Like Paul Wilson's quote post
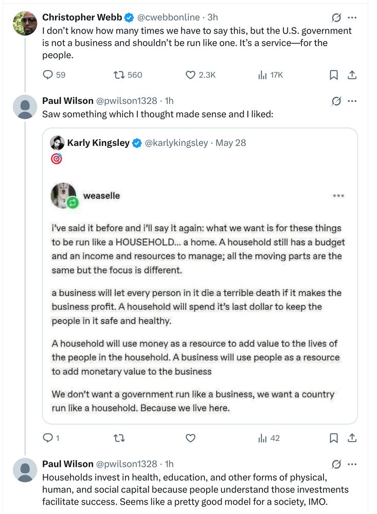Screen dimensions: 377x514 [190, 438]
